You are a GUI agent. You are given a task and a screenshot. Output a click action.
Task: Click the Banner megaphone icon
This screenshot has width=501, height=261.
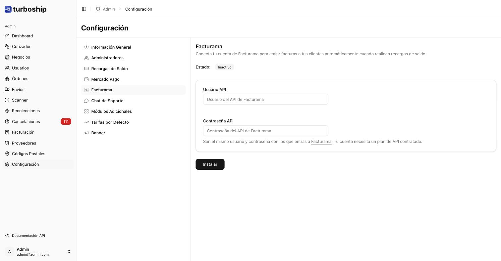point(86,133)
